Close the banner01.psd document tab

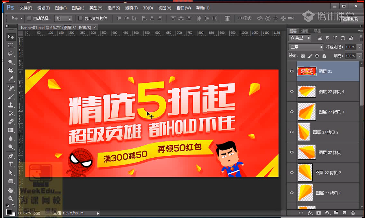95,27
